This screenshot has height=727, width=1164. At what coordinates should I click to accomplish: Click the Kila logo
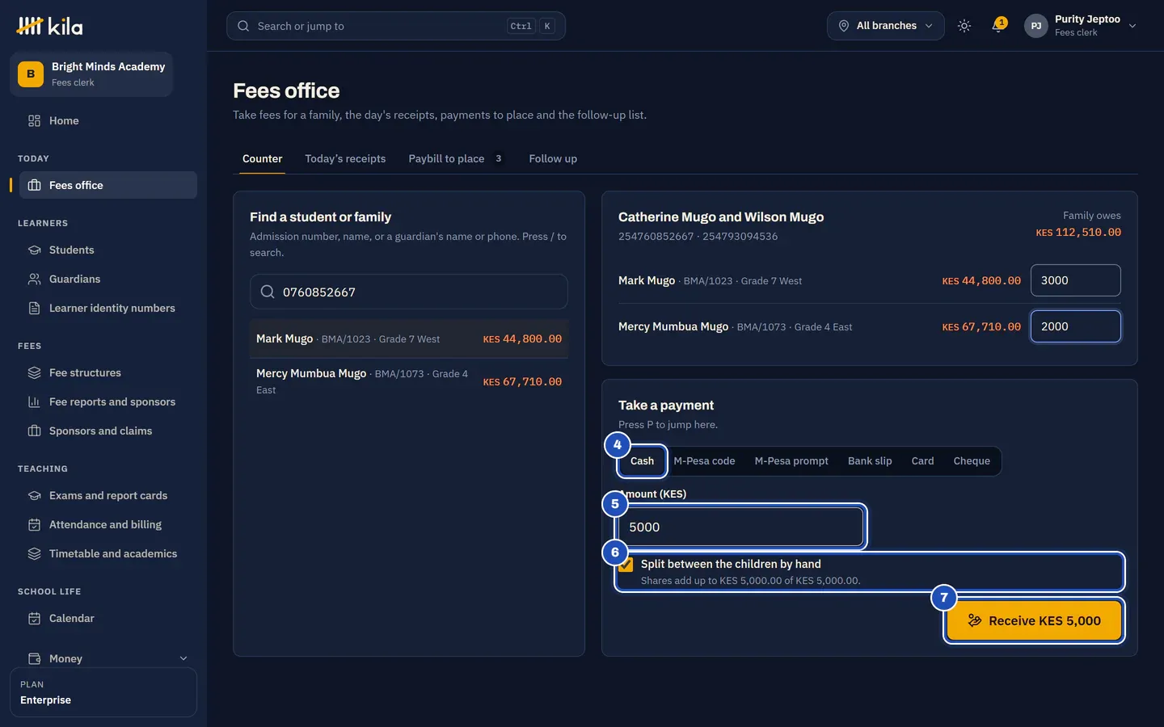[x=49, y=26]
